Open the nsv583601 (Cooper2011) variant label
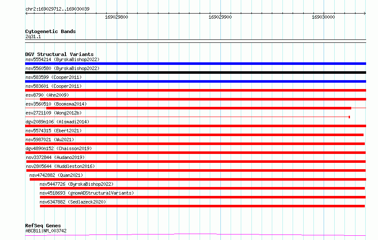The width and height of the screenshot is (378, 240). [x=54, y=86]
